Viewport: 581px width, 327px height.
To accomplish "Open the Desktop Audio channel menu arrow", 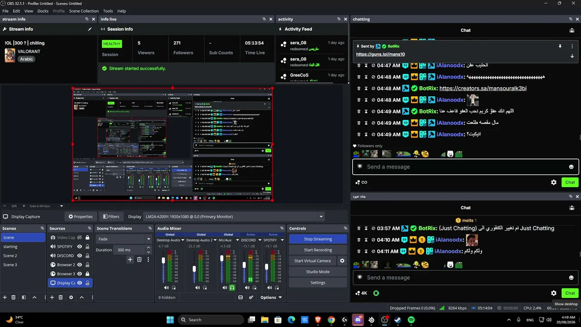I will coord(183,240).
